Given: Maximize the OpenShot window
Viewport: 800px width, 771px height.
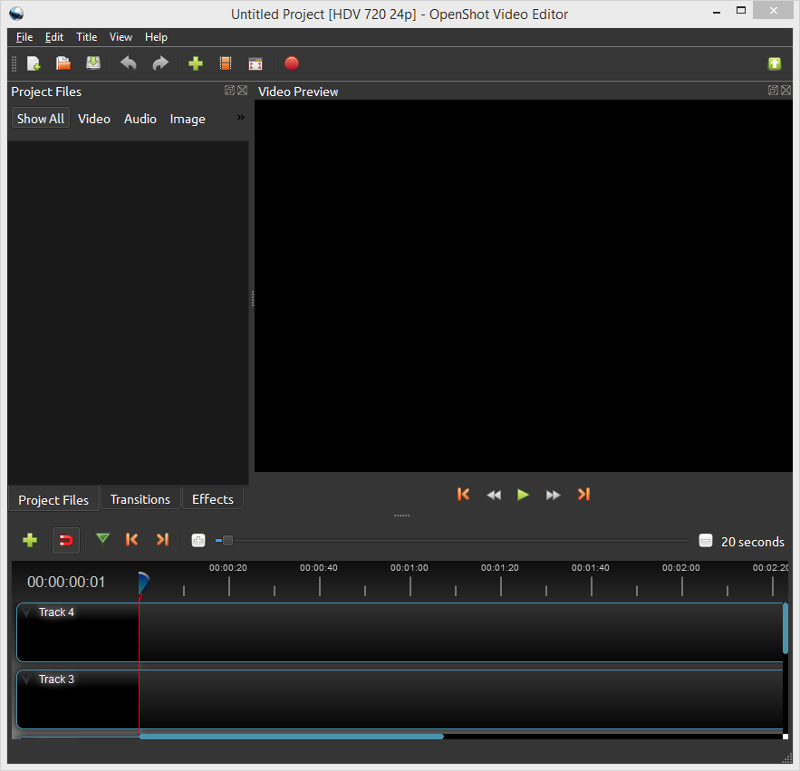Looking at the screenshot, I should click(741, 10).
